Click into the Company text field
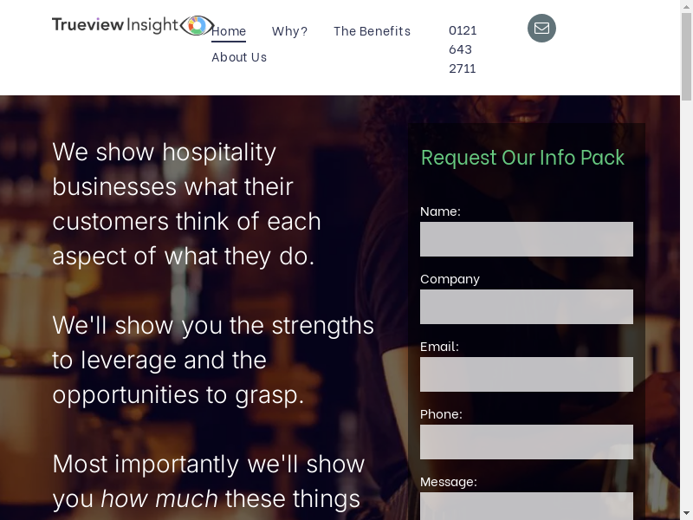This screenshot has width=693, height=520. tap(527, 307)
